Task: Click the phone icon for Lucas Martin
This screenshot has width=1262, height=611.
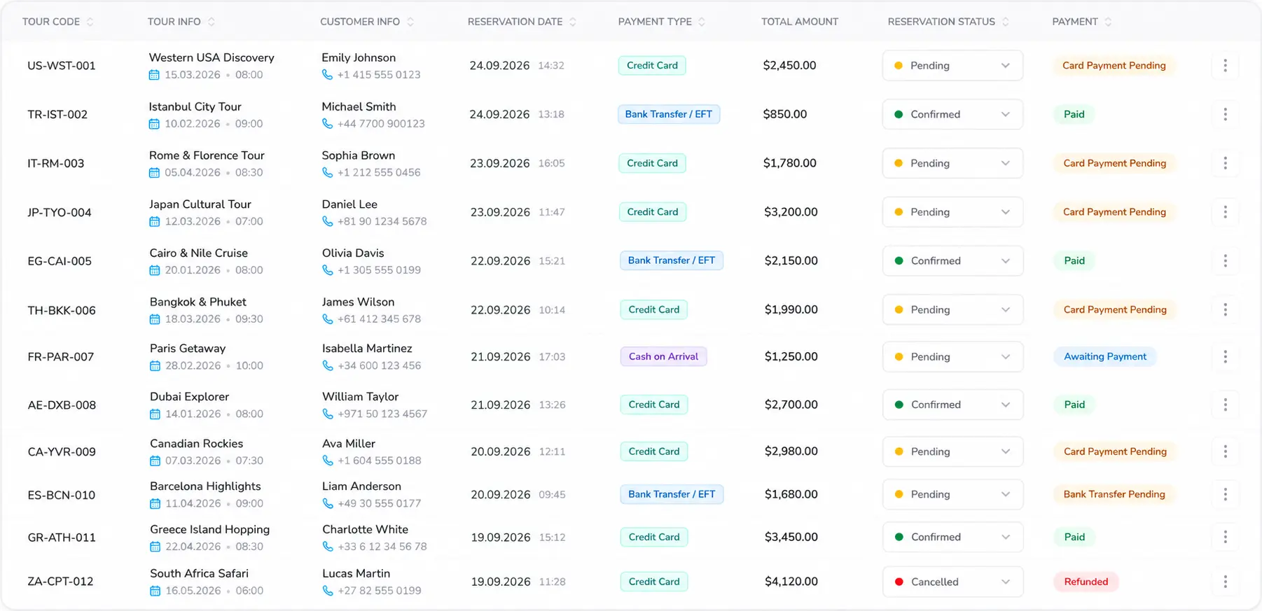Action: [x=328, y=591]
